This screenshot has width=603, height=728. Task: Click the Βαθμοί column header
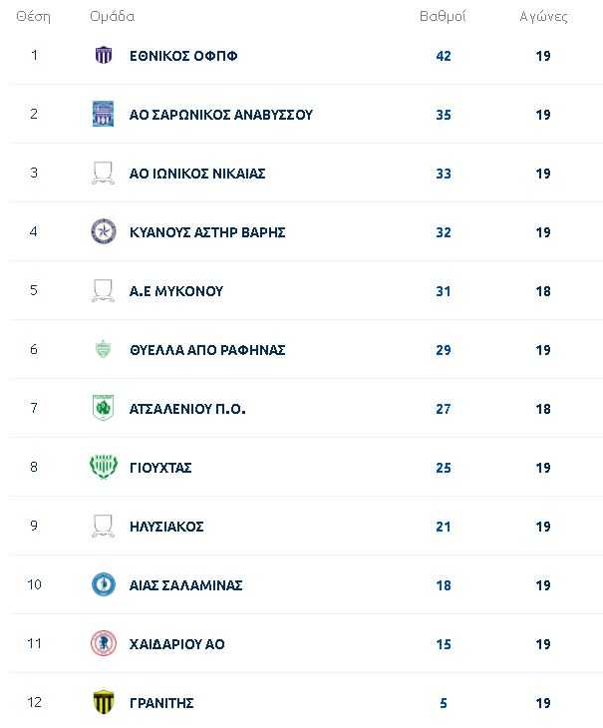pos(443,17)
